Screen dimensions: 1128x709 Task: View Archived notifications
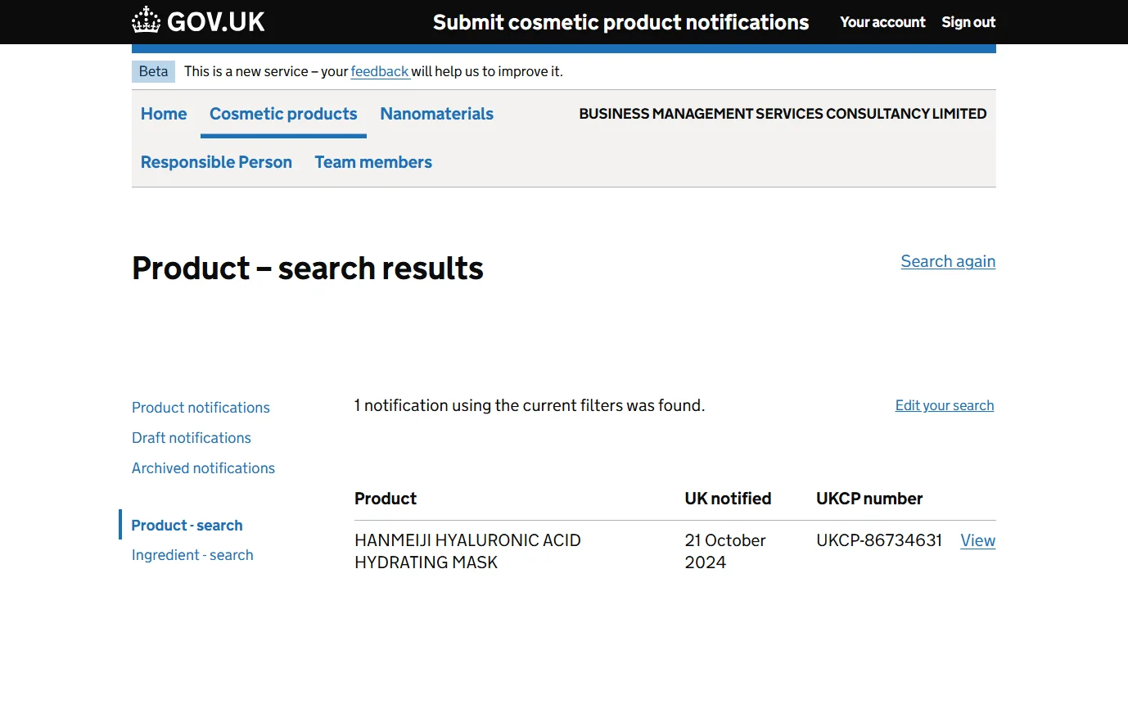coord(203,468)
